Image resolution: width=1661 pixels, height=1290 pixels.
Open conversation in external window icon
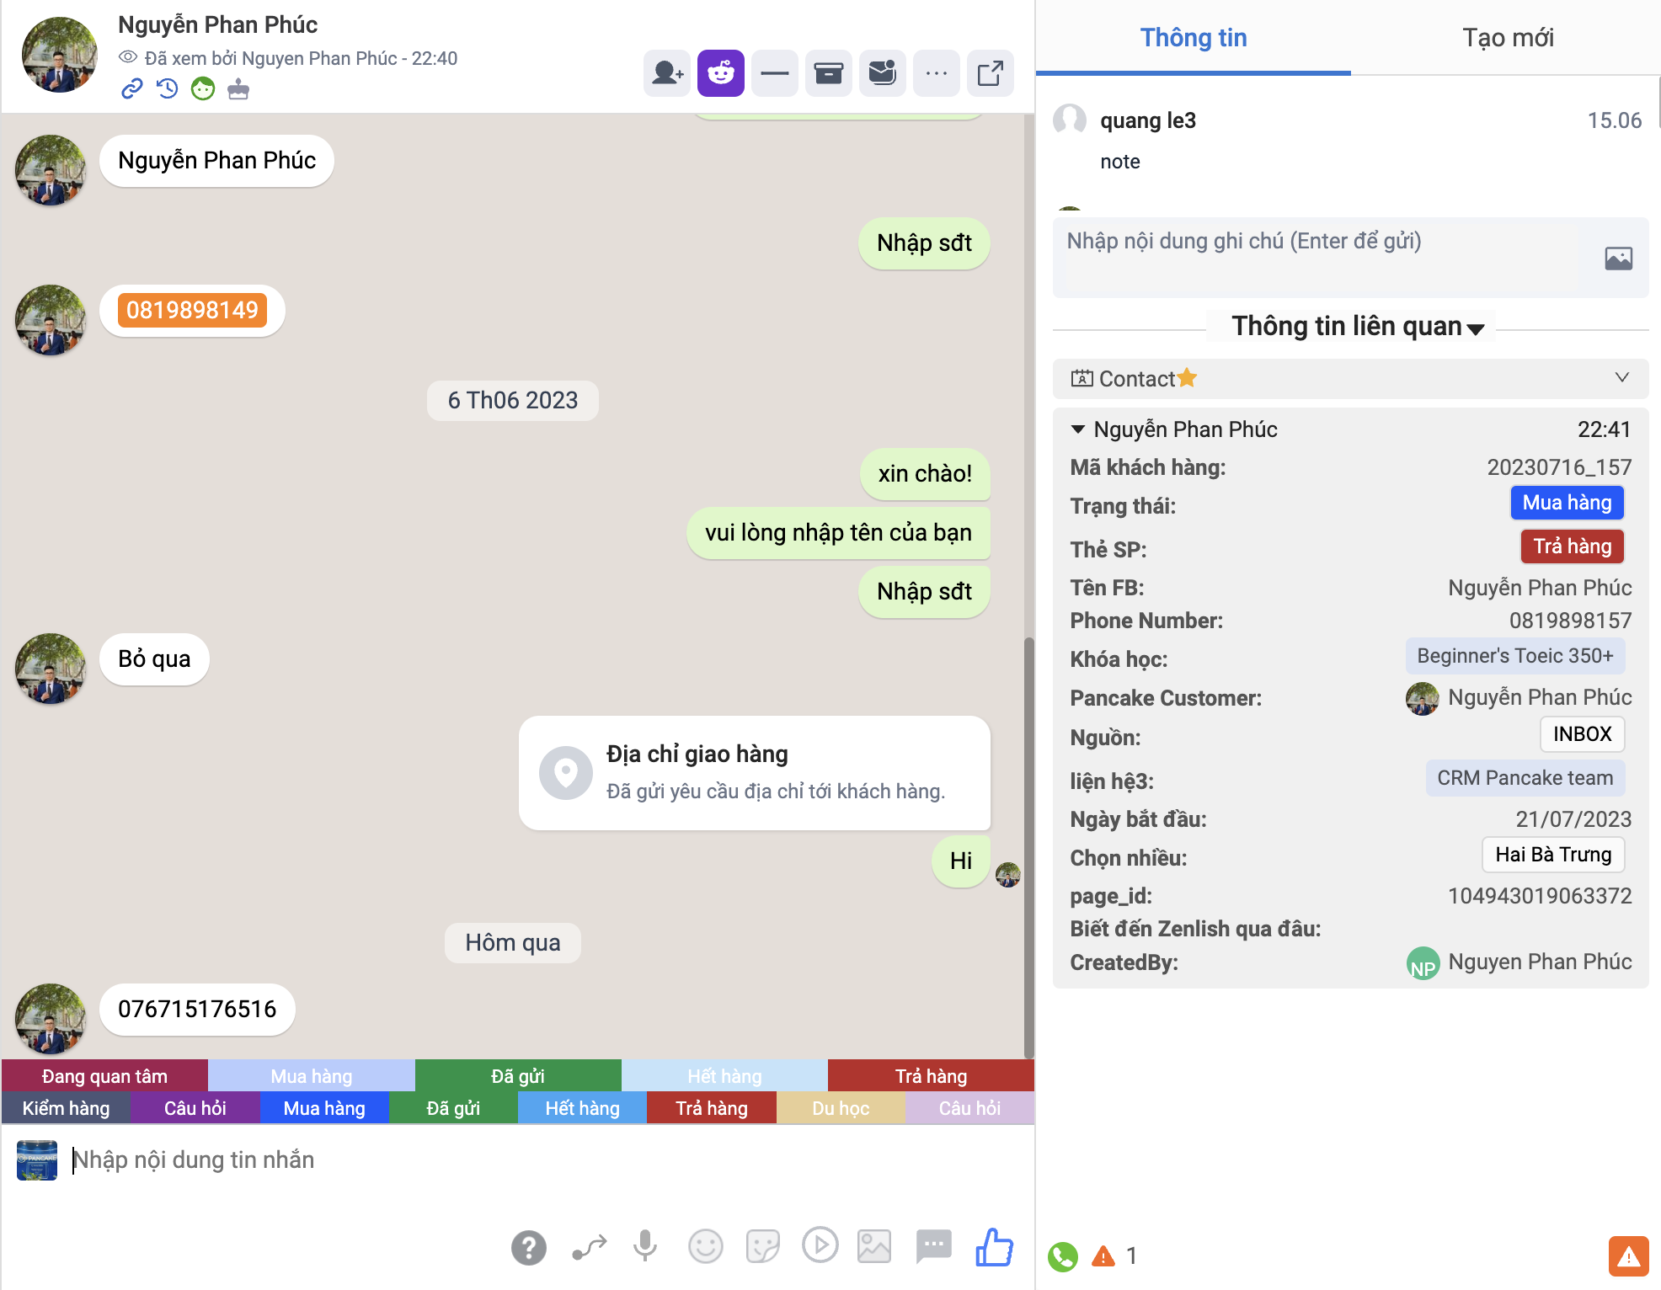pyautogui.click(x=990, y=74)
